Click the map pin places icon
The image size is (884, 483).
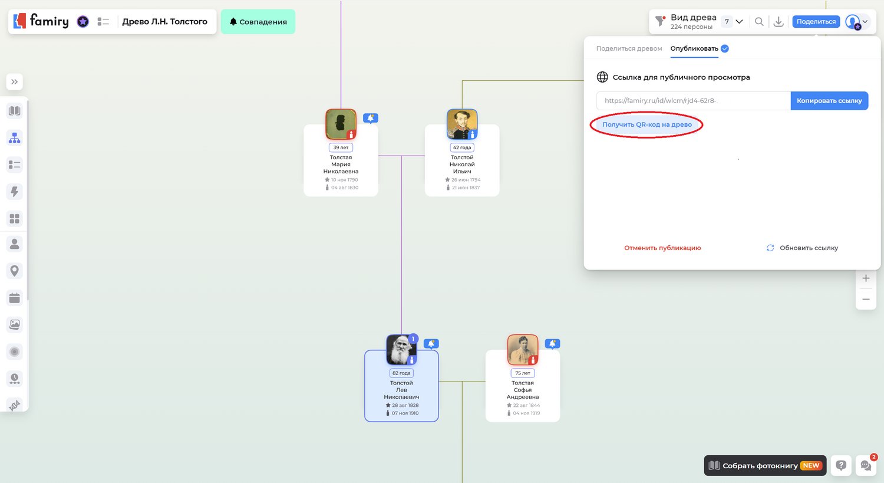[15, 271]
